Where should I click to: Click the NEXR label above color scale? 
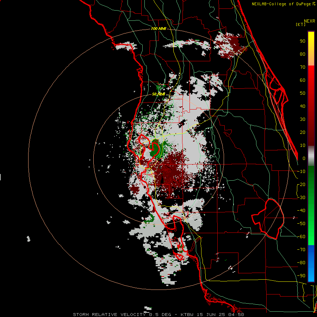click(x=310, y=21)
